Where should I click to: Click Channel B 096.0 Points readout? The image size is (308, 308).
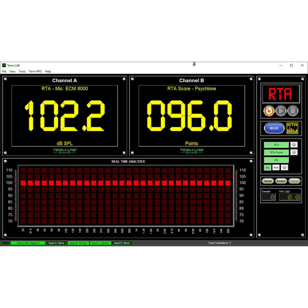click(x=189, y=116)
